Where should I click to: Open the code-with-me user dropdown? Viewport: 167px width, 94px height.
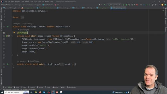(x=100, y=5)
